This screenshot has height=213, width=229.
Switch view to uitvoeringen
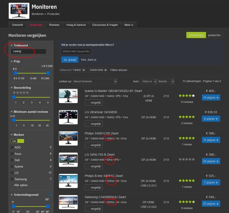[196, 35]
